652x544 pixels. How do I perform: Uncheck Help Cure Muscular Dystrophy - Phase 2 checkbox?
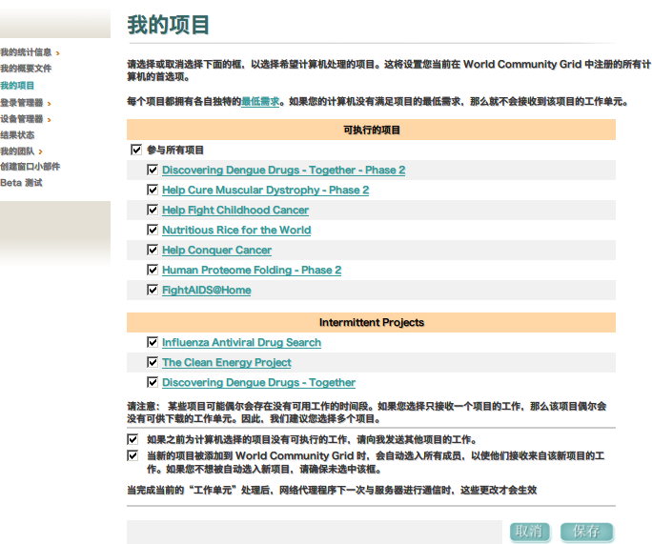[x=153, y=190]
